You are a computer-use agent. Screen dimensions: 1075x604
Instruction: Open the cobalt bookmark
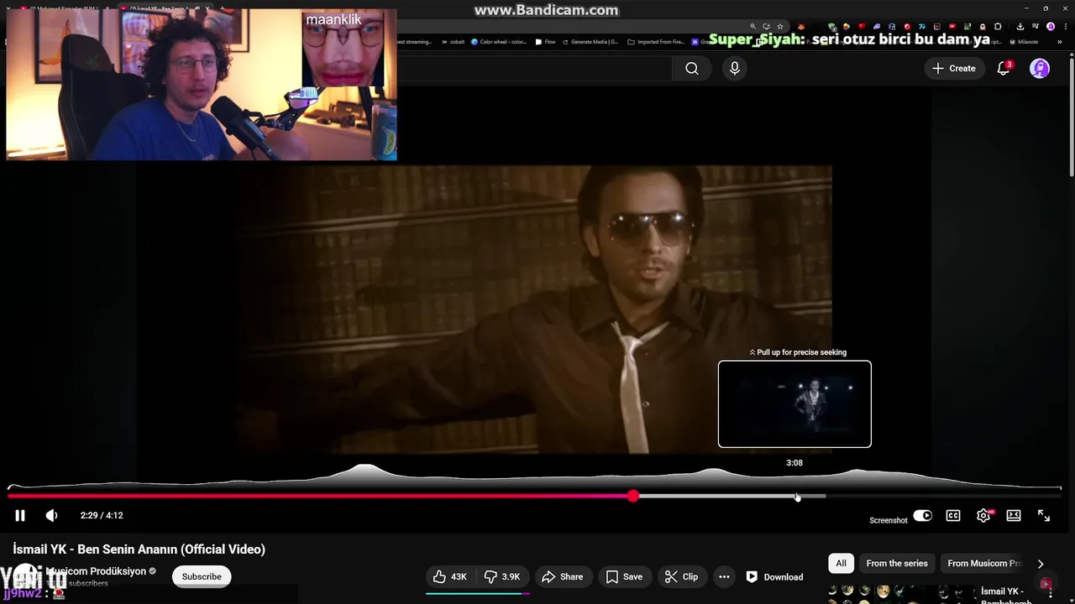tap(452, 41)
